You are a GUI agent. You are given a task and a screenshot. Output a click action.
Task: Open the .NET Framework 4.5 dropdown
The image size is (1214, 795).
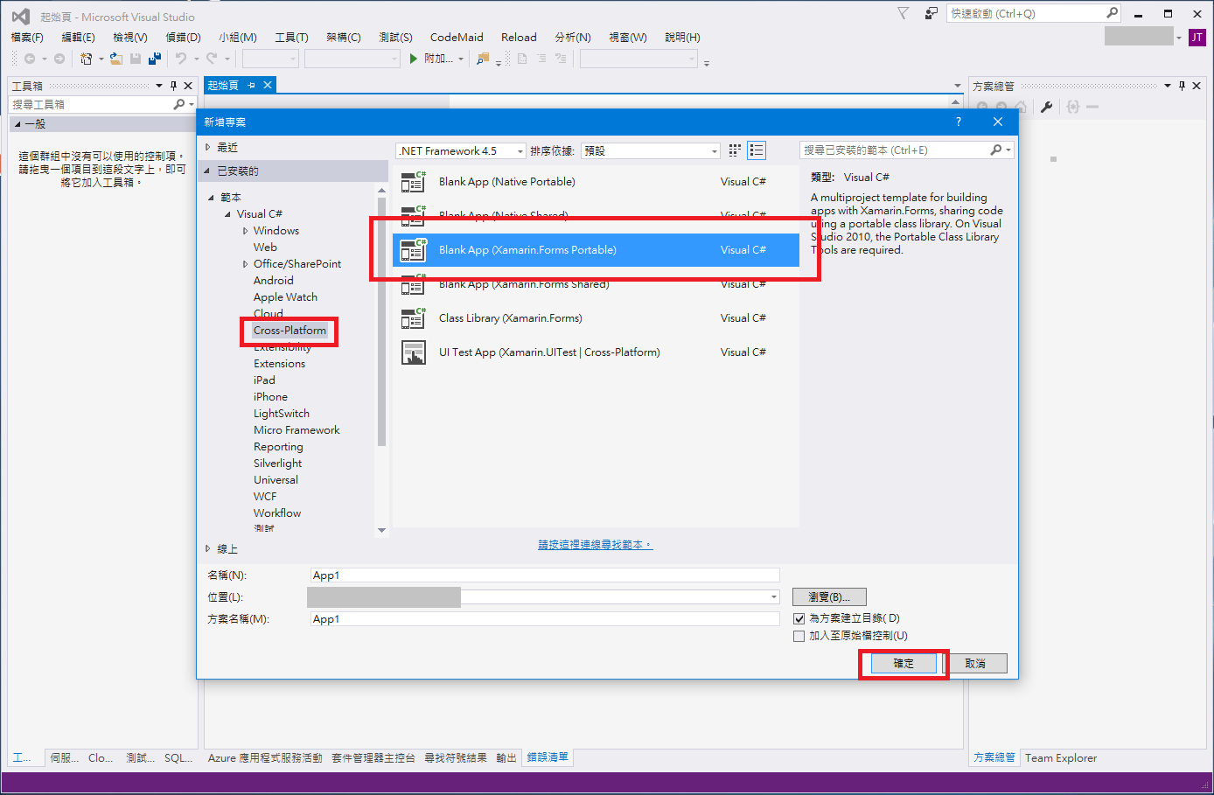pyautogui.click(x=461, y=150)
